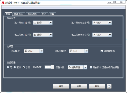This screenshot has height=93, width=127.
Task: Click the 应用 button
Action: pos(79,86)
